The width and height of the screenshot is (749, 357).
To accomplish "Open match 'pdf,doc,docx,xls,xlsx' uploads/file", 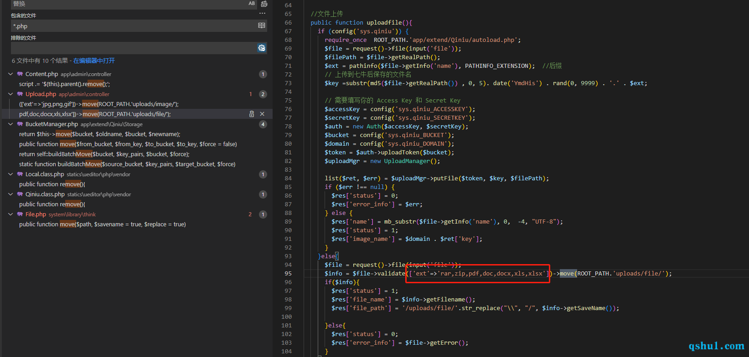I will click(95, 114).
